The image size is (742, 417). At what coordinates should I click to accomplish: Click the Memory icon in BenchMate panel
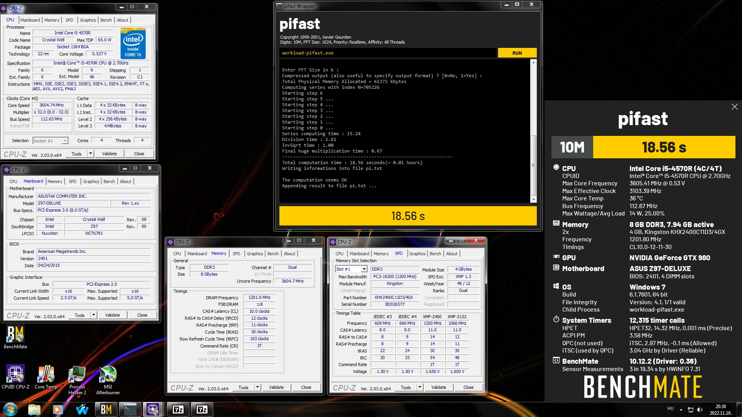556,223
